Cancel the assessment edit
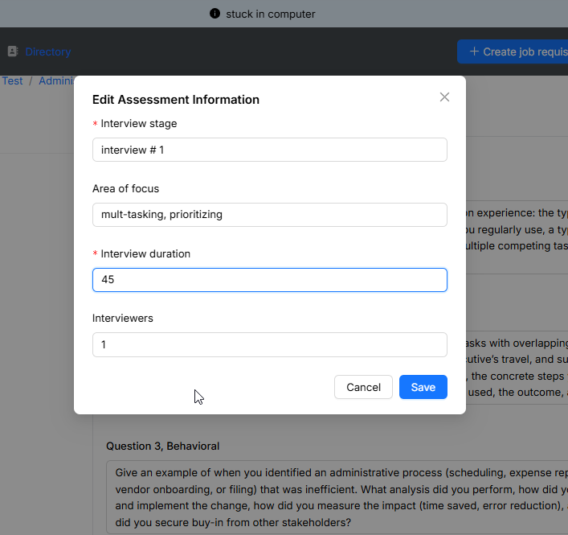568x535 pixels. coord(363,387)
